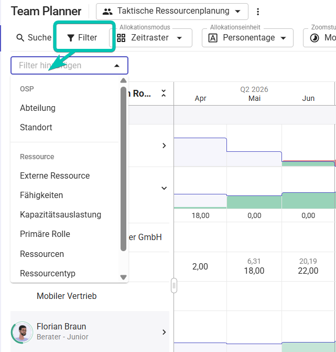Viewport: 336px width, 352px height.
Task: Click the Zoomstufe clock icon
Action: (315, 38)
